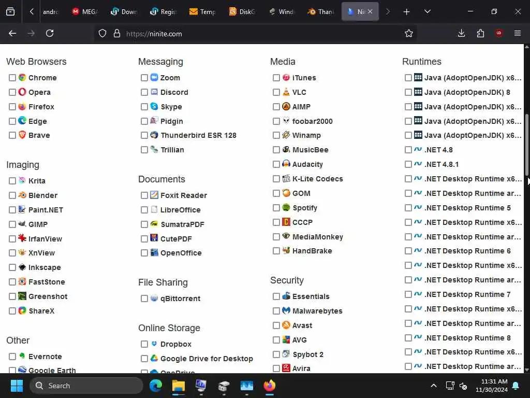
Task: Enable the Essentials security checkbox
Action: (x=276, y=296)
